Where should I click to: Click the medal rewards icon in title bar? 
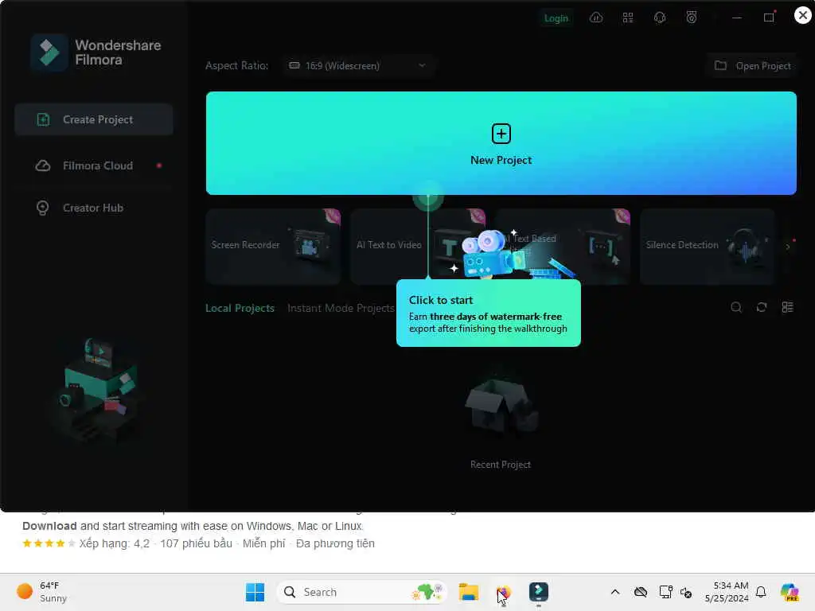pyautogui.click(x=692, y=18)
